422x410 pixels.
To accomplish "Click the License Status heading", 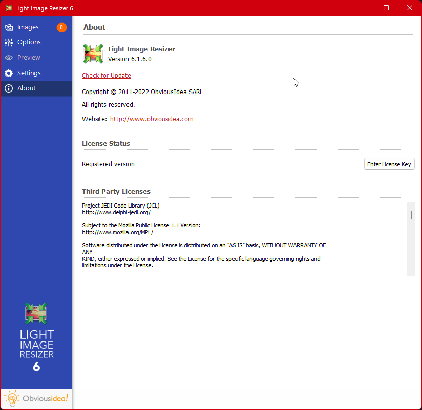I will [x=106, y=143].
